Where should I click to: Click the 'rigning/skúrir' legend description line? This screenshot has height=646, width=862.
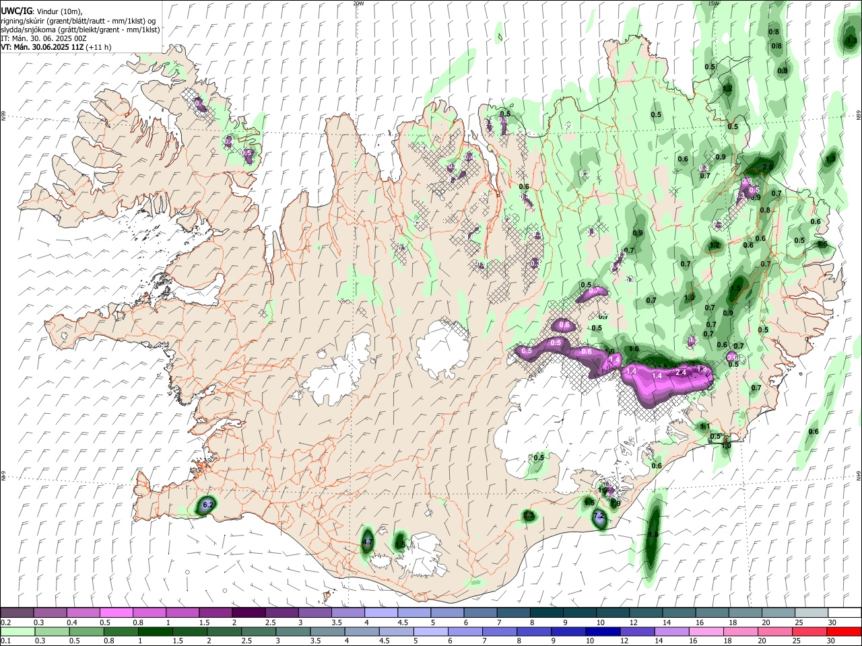[x=79, y=21]
